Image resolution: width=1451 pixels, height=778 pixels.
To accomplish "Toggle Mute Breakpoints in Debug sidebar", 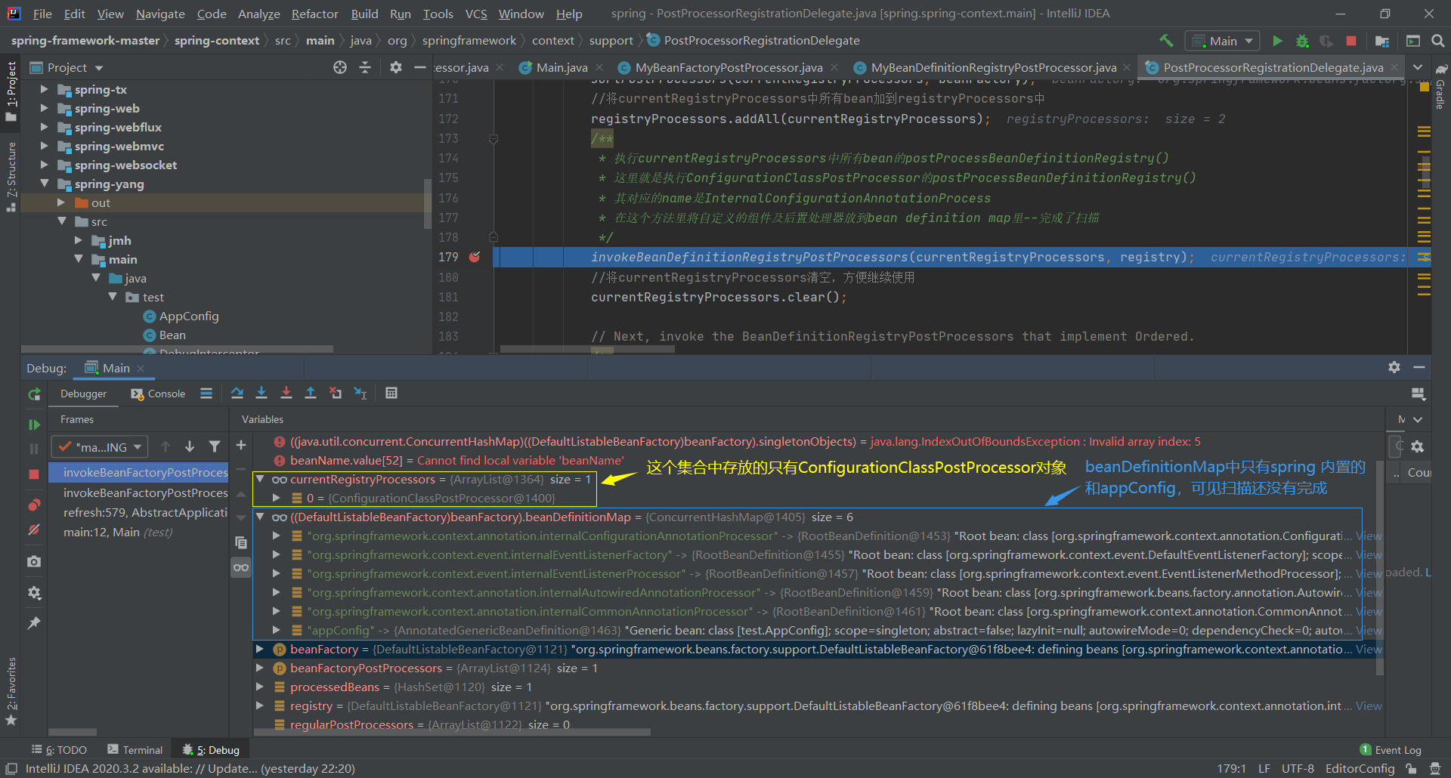I will (x=34, y=530).
